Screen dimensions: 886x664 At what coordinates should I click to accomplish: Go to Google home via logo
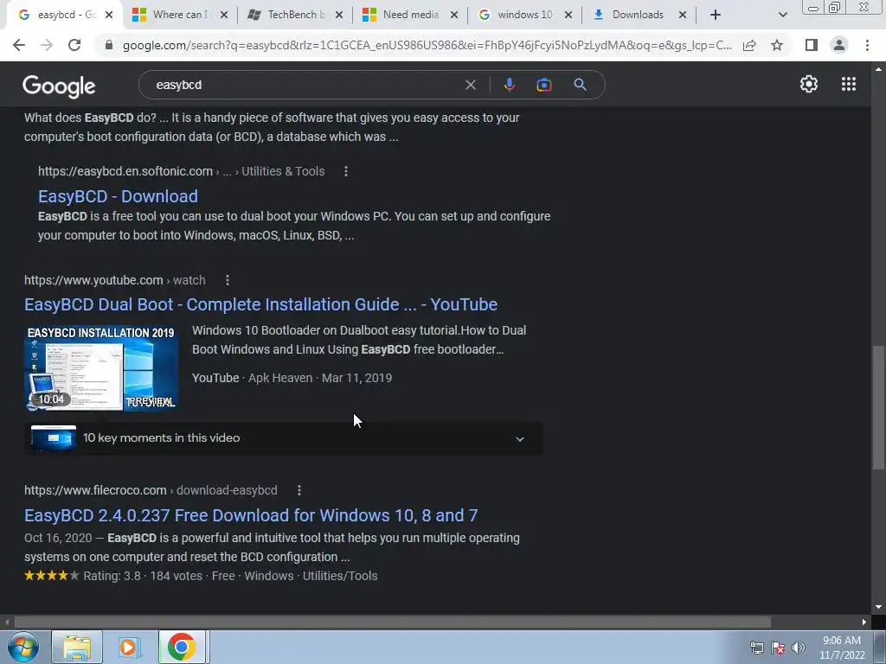coord(59,86)
